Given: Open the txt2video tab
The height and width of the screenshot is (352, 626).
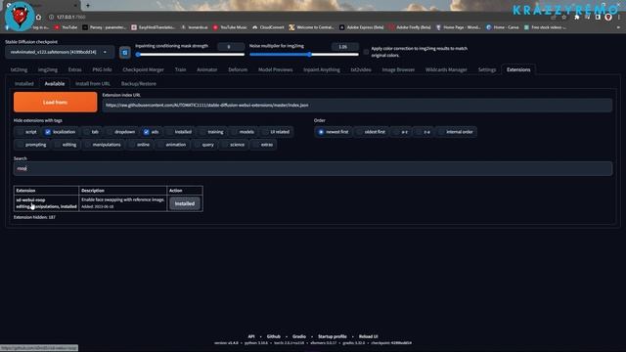Looking at the screenshot, I should 361,69.
